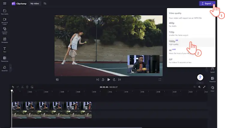Choose 1080p HD export quality

point(191,42)
